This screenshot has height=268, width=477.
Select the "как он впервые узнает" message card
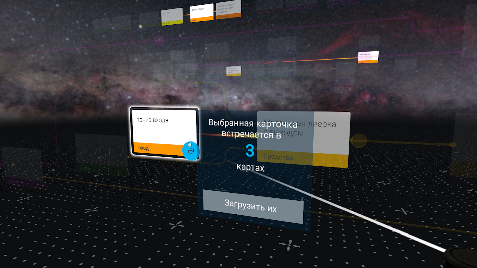click(x=229, y=9)
